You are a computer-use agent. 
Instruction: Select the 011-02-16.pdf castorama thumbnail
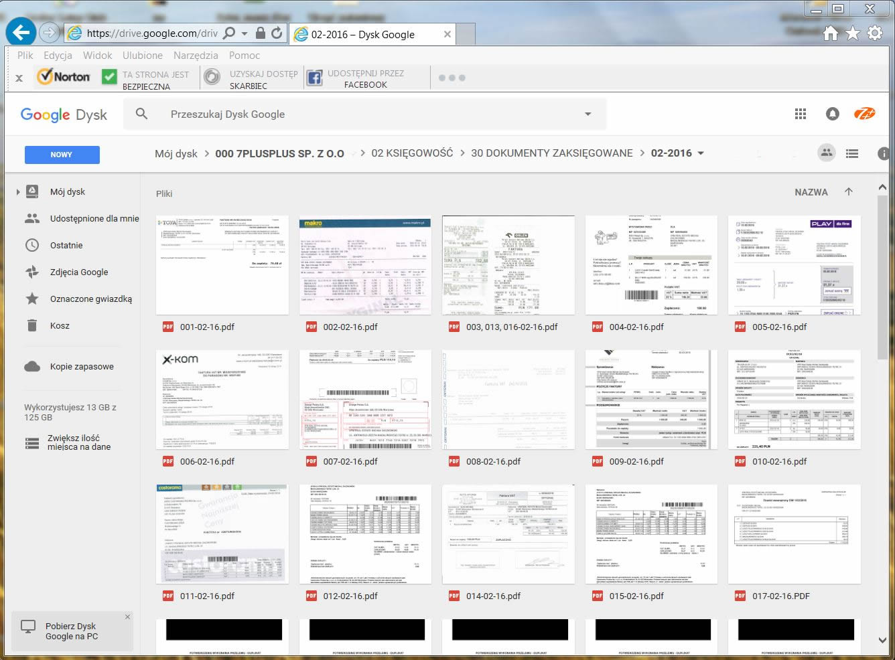point(222,534)
